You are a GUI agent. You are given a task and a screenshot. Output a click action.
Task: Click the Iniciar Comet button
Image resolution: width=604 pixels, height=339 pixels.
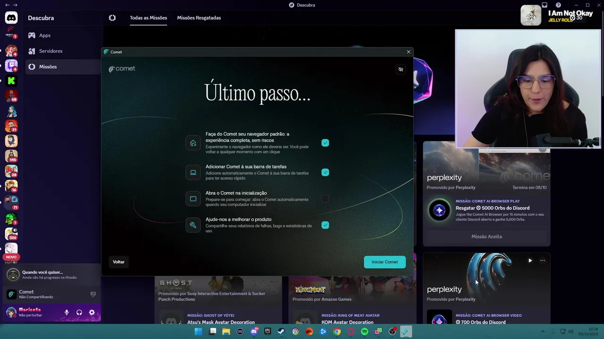385,262
